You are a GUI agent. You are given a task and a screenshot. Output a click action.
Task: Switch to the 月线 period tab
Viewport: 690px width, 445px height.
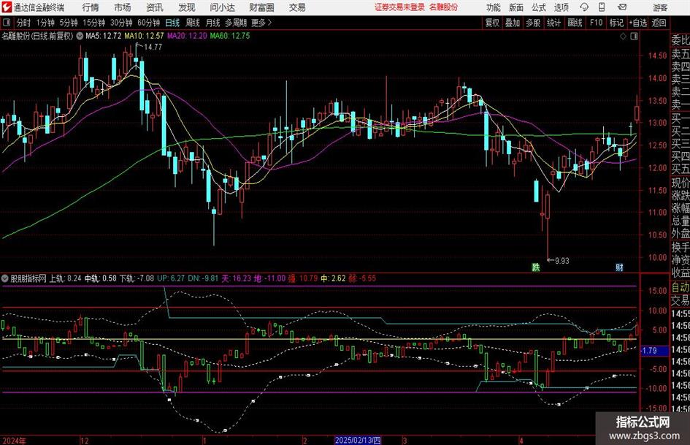(x=212, y=23)
